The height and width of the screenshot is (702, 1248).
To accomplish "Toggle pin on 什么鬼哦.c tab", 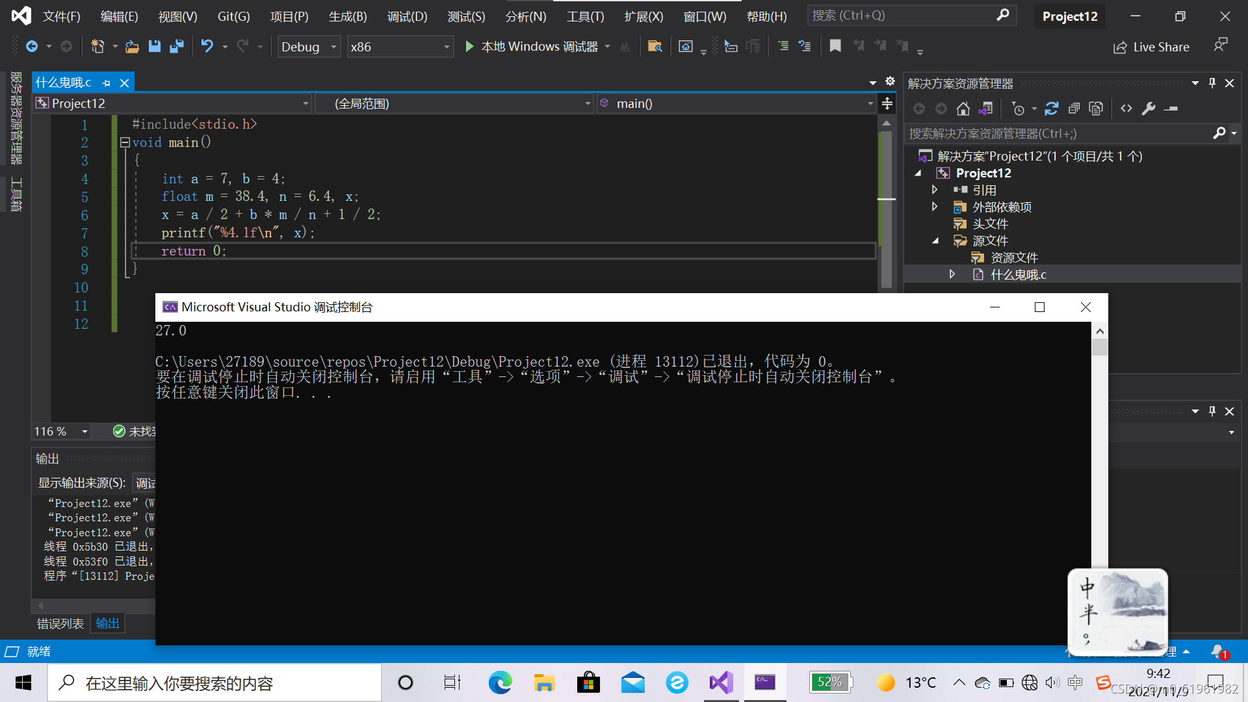I will coord(107,83).
